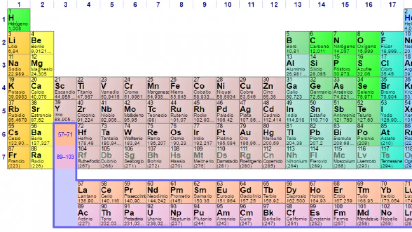Click the Plata (Ag) element cell
This screenshot has width=412, height=232.
click(251, 111)
